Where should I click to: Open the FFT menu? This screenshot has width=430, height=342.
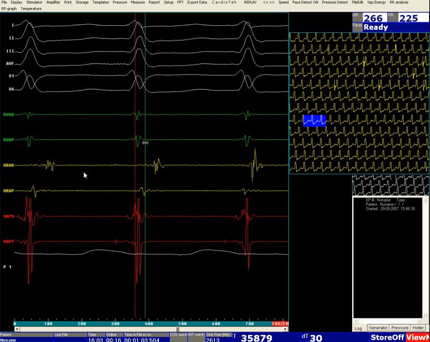pyautogui.click(x=180, y=2)
